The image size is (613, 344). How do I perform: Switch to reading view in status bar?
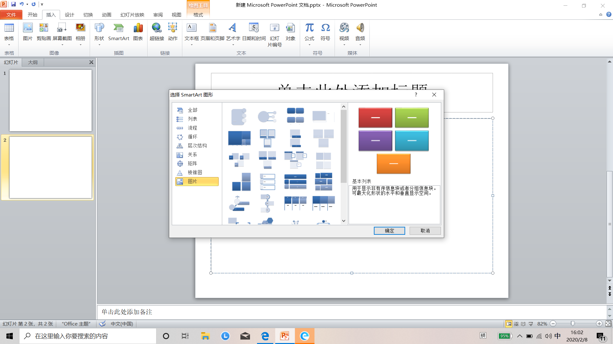click(x=523, y=324)
